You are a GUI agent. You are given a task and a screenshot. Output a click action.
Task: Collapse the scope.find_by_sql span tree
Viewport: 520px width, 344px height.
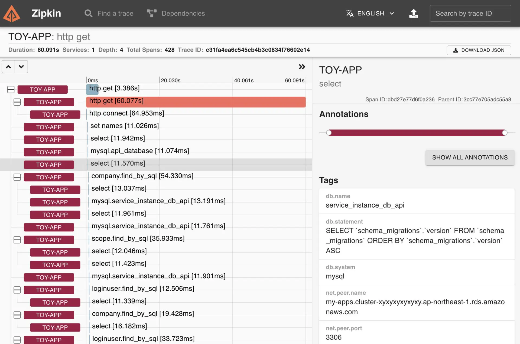click(x=17, y=240)
